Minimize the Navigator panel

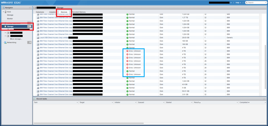pos(30,8)
